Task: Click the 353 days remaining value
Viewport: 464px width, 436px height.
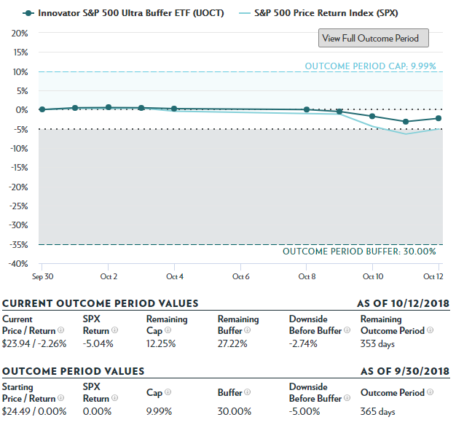Action: (x=377, y=344)
